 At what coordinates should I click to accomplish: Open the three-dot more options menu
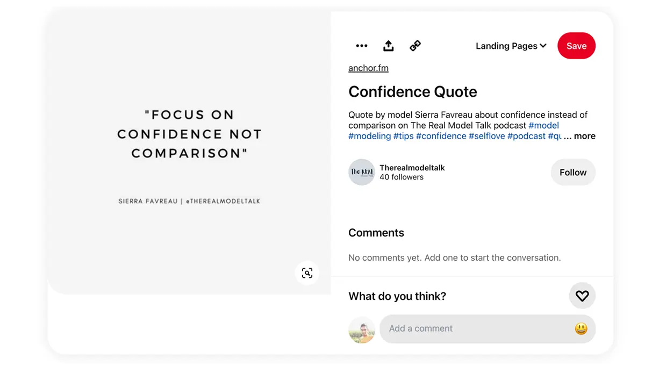(362, 46)
